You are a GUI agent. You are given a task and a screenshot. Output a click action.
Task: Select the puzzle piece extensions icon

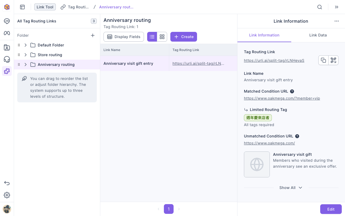[7, 71]
